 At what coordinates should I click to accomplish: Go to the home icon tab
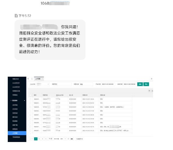pyautogui.click(x=32, y=79)
